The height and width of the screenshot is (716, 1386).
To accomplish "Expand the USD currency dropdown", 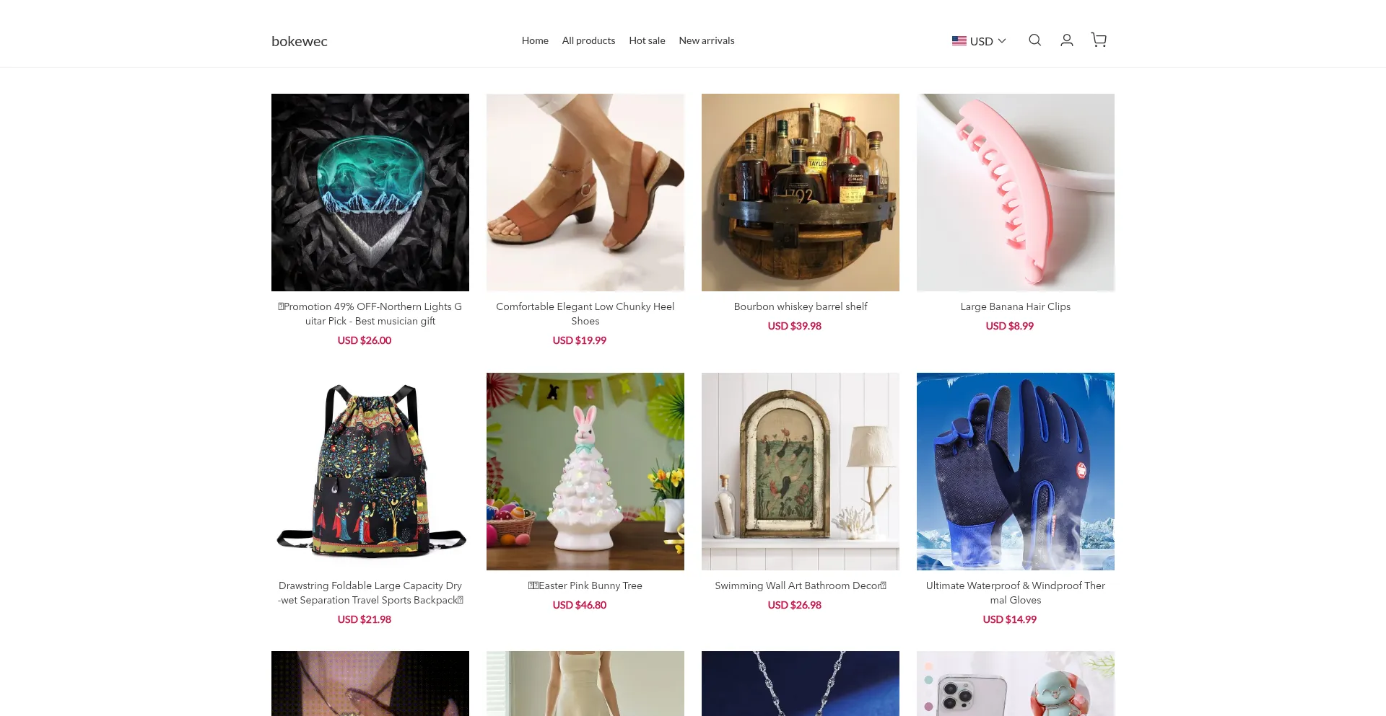I will [x=979, y=41].
